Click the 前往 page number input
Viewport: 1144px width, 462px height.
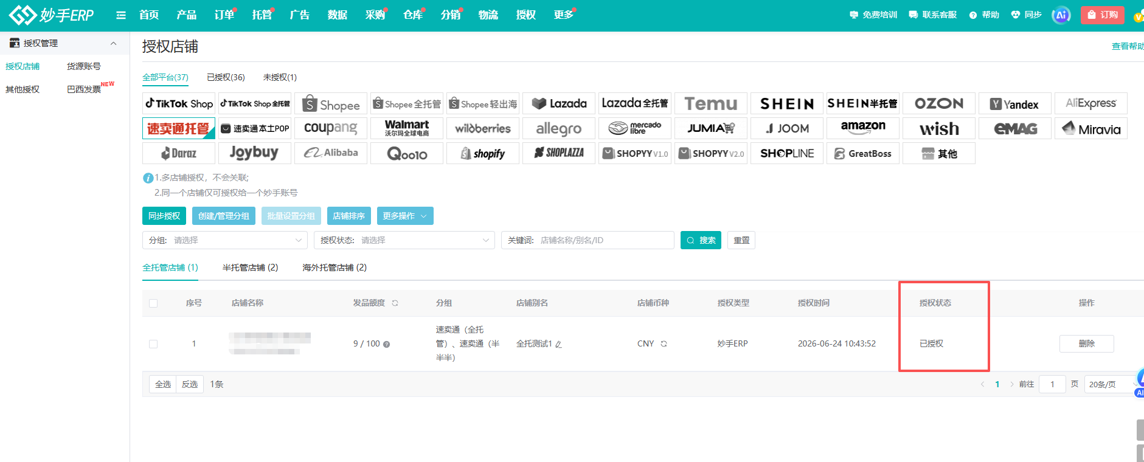point(1052,384)
